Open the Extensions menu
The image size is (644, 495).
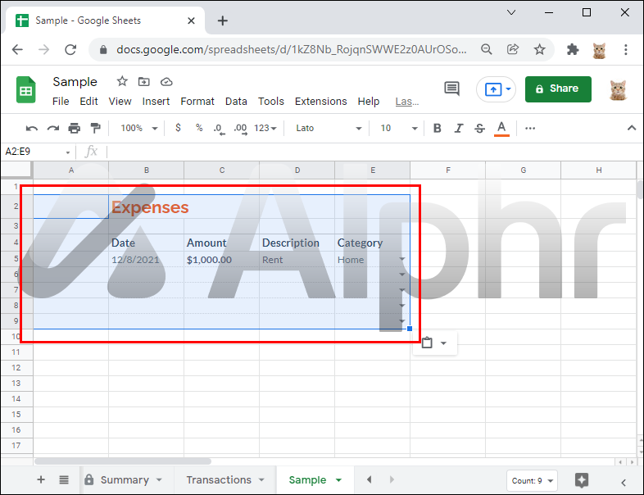320,102
